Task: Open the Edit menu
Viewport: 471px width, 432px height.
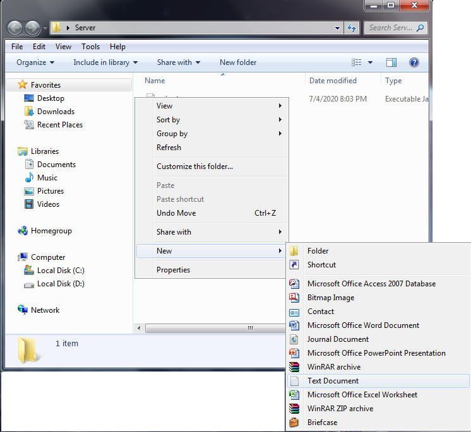Action: click(x=39, y=47)
